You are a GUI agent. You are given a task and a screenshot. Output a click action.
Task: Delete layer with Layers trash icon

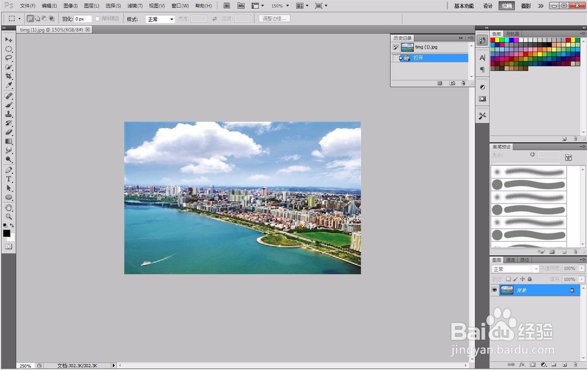[575, 364]
